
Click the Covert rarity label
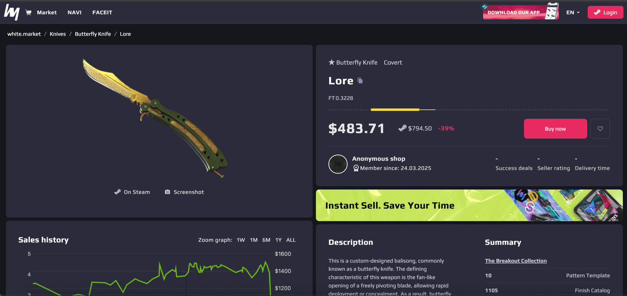point(393,62)
